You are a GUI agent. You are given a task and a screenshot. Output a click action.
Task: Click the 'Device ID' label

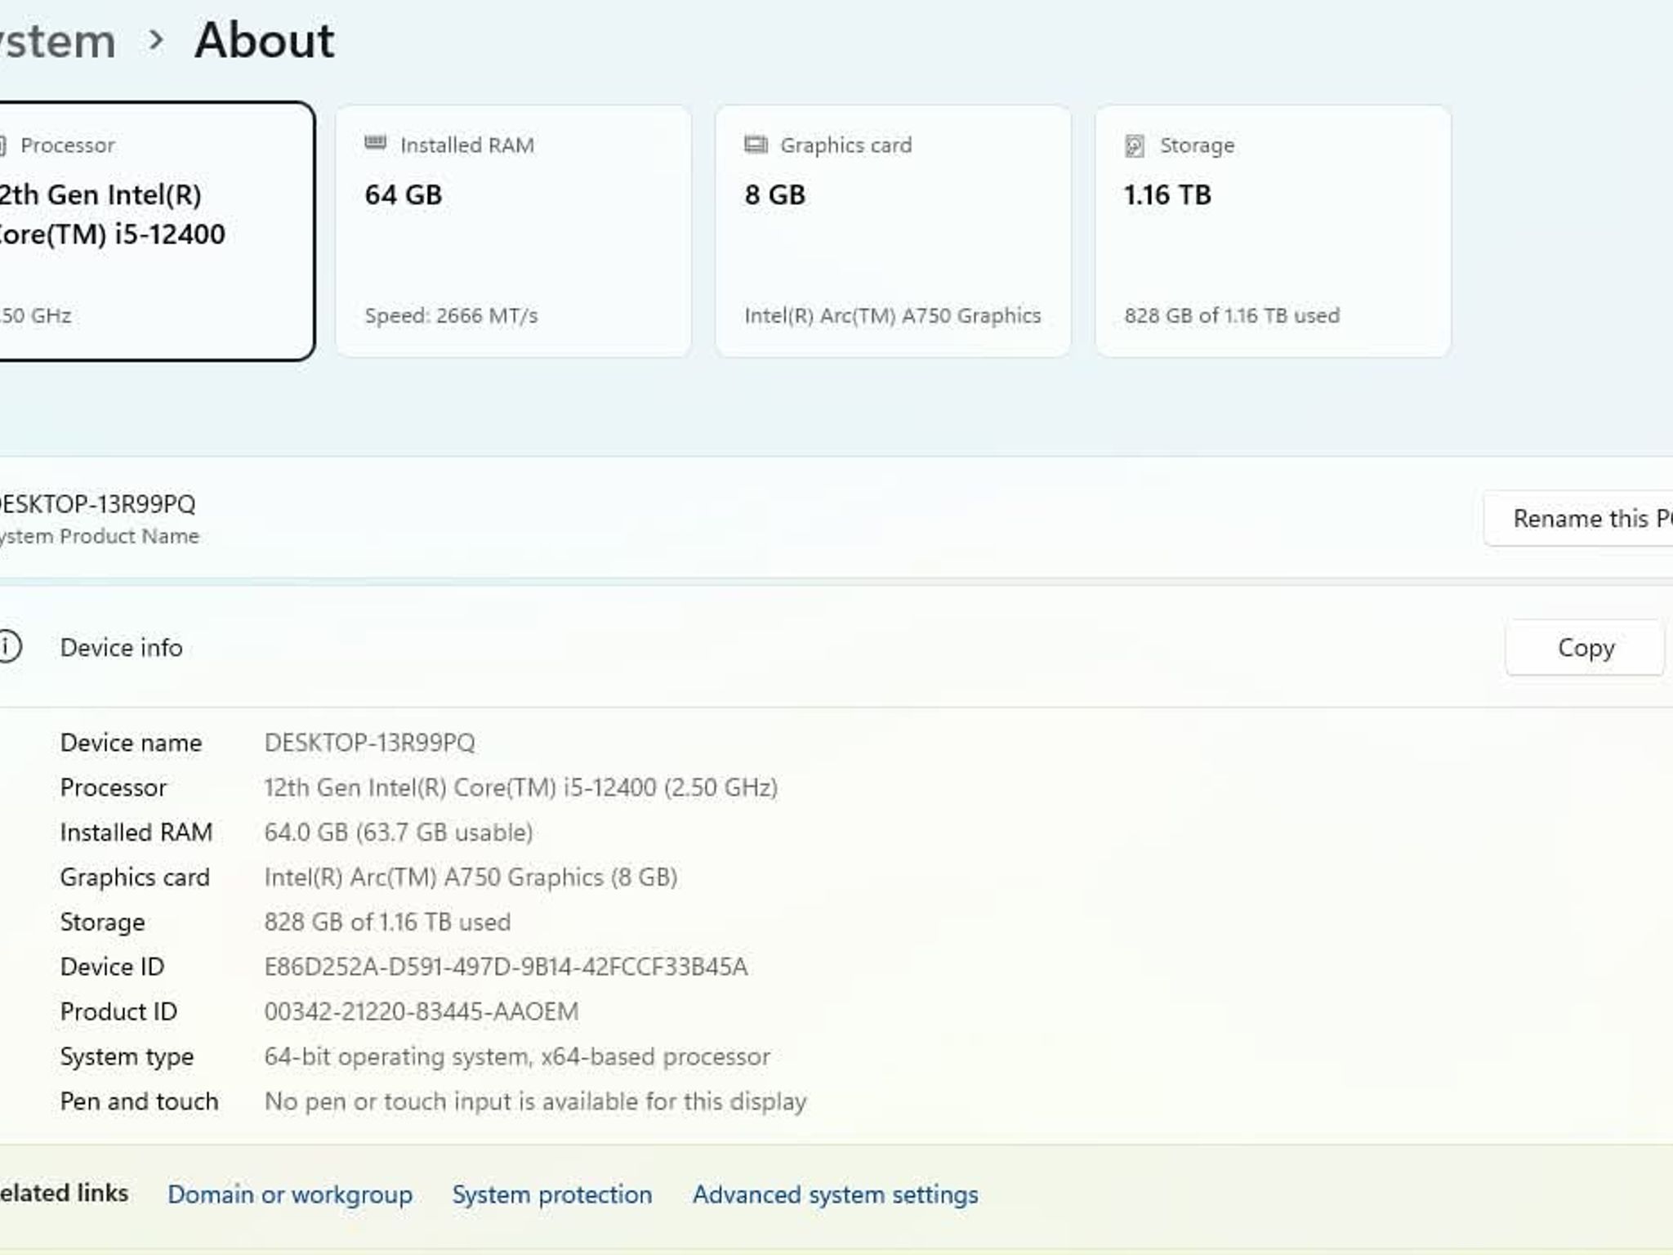click(x=112, y=967)
